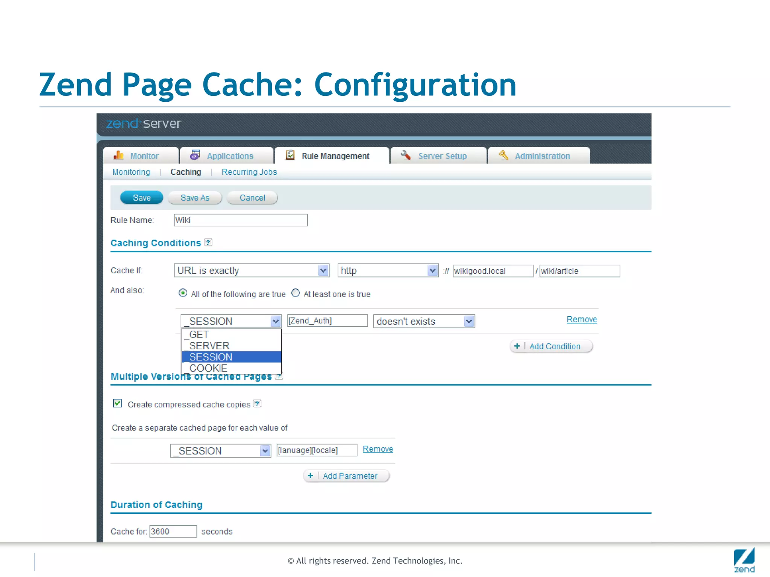This screenshot has height=577, width=770.
Task: Click the wikigood.local host field
Action: pyautogui.click(x=493, y=271)
